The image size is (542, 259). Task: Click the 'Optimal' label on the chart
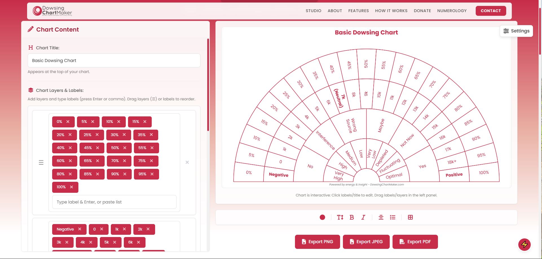click(x=394, y=176)
